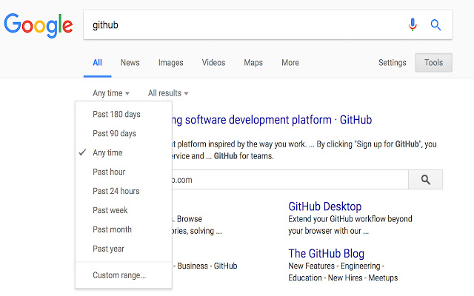Activate voice search microphone icon
The image size is (474, 296).
click(413, 24)
